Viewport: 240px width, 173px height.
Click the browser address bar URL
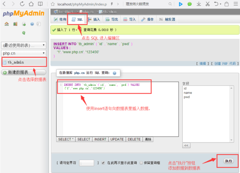coord(82,4)
